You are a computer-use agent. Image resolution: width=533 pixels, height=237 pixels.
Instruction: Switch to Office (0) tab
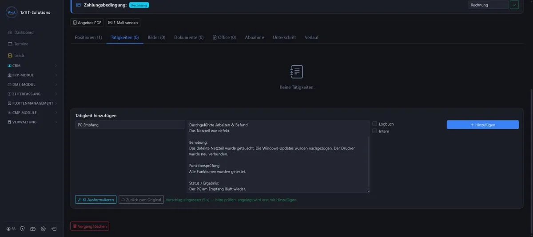point(224,38)
